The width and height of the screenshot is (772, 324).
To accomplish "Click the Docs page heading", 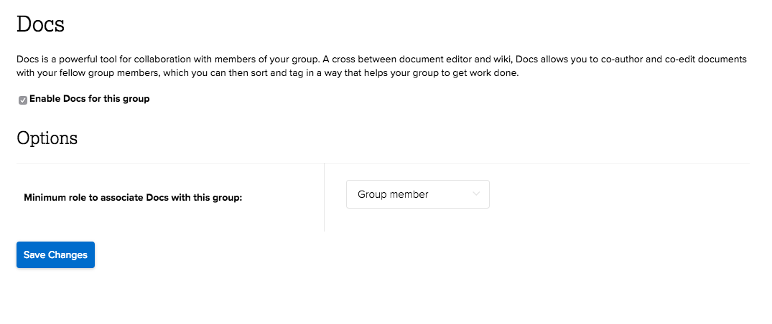I will click(41, 24).
